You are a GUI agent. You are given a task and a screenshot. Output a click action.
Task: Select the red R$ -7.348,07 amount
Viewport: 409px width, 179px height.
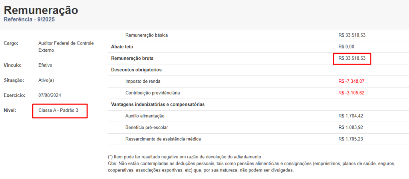(351, 82)
